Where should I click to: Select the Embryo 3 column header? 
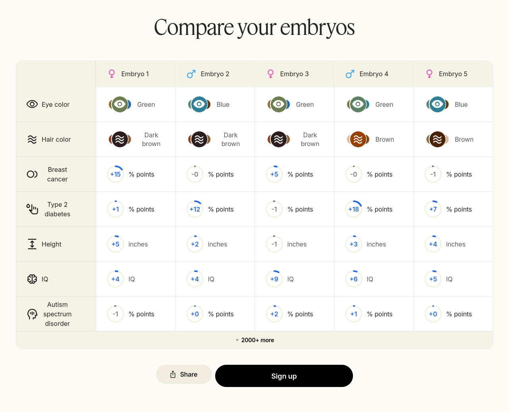(294, 74)
